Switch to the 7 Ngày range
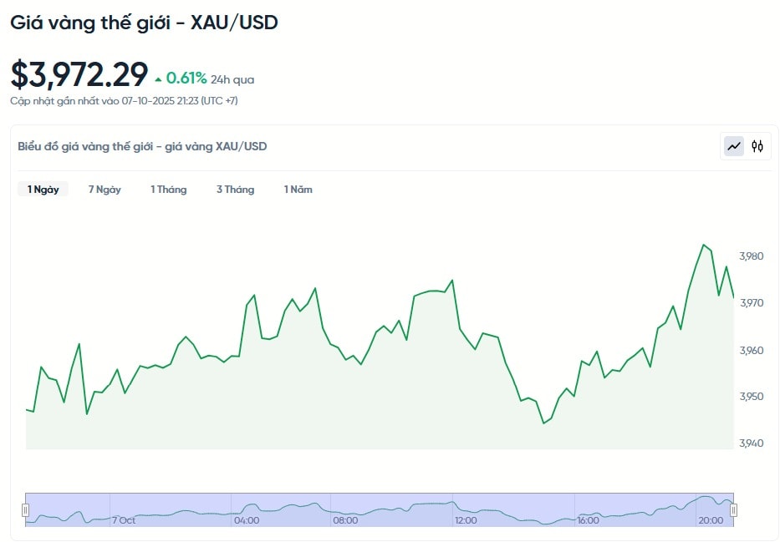The image size is (780, 542). [105, 190]
